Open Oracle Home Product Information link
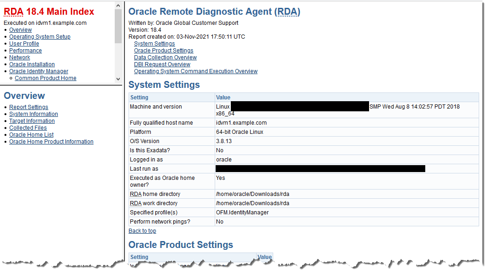The height and width of the screenshot is (276, 487). point(51,141)
